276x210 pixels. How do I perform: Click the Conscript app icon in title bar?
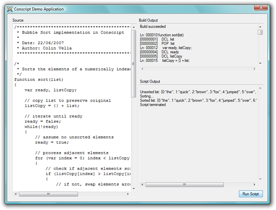click(x=10, y=9)
